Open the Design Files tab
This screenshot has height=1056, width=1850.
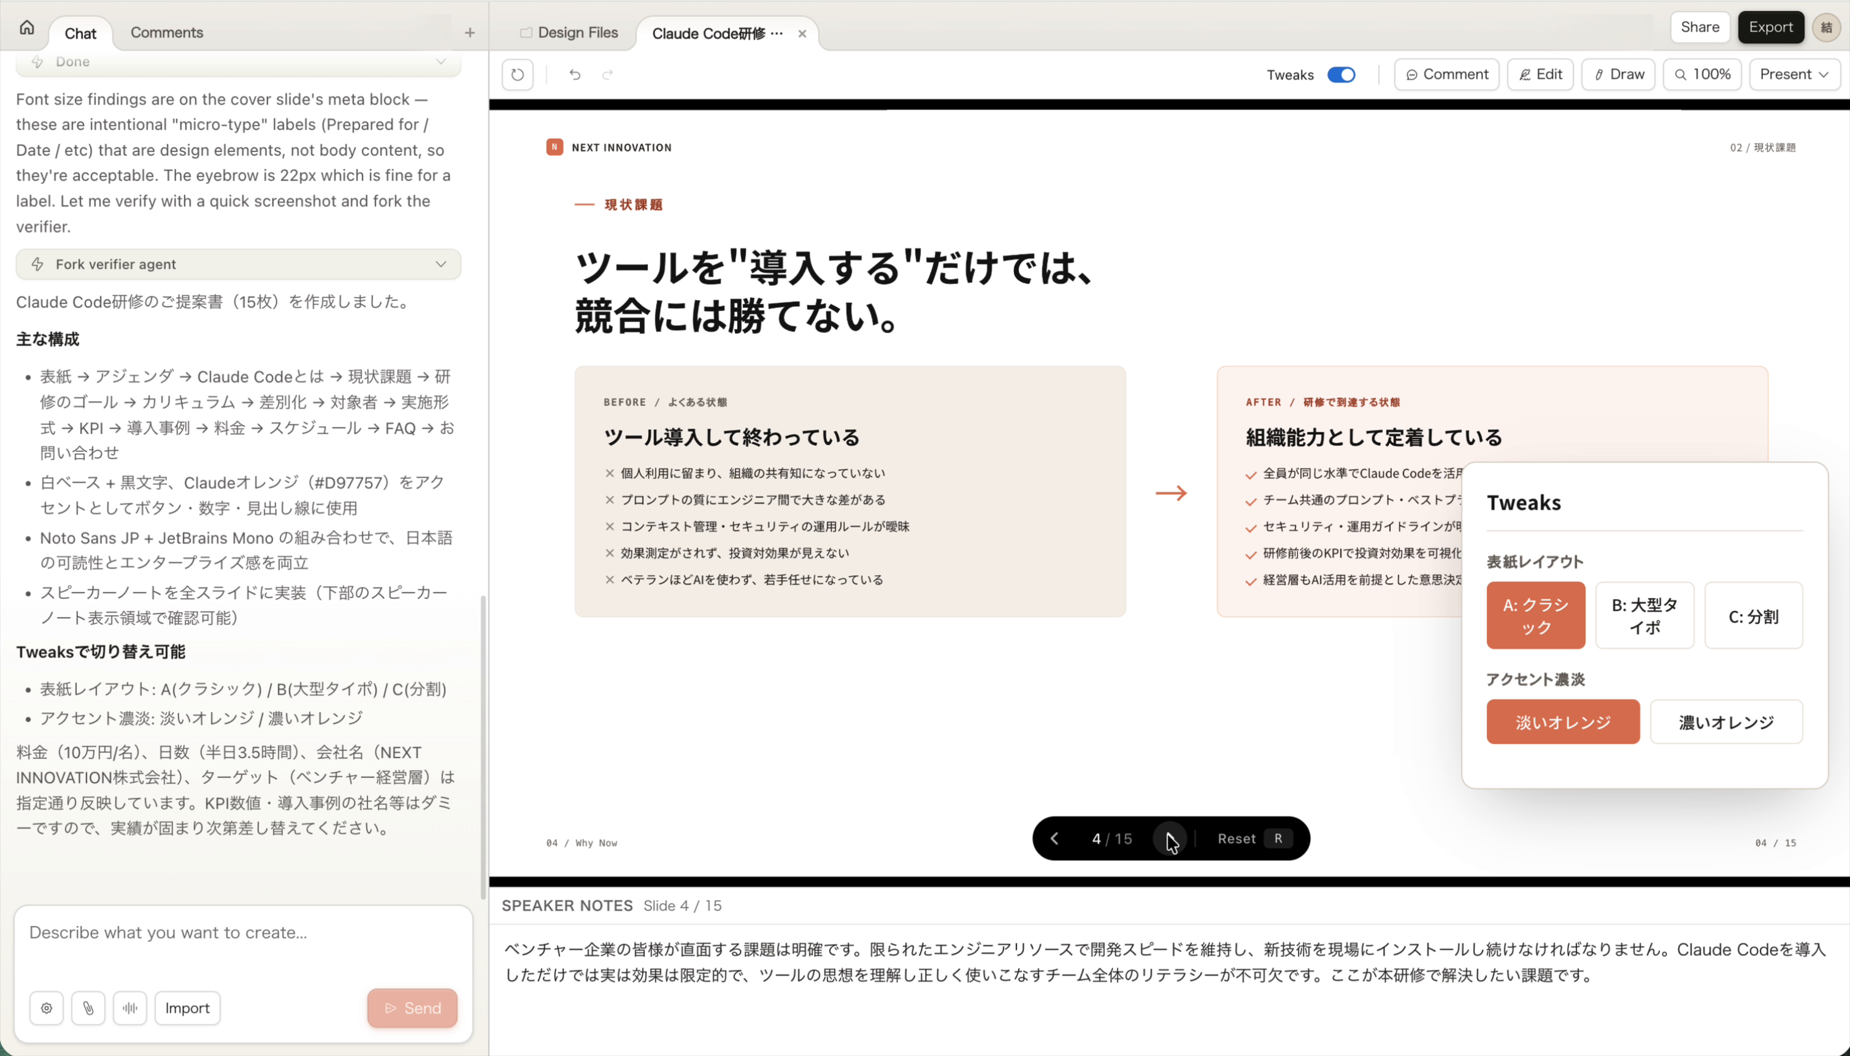(x=577, y=33)
